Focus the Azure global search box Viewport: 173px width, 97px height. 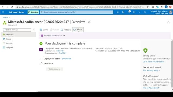pos(76,12)
